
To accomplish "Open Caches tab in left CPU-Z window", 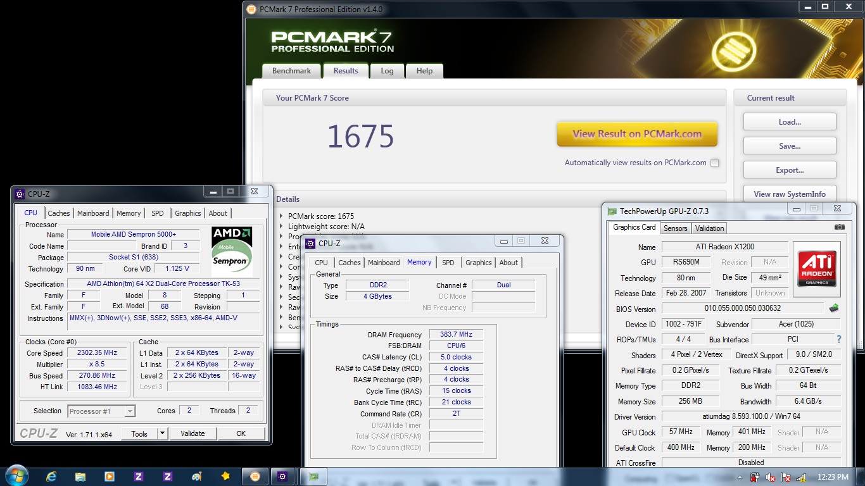I will (59, 213).
